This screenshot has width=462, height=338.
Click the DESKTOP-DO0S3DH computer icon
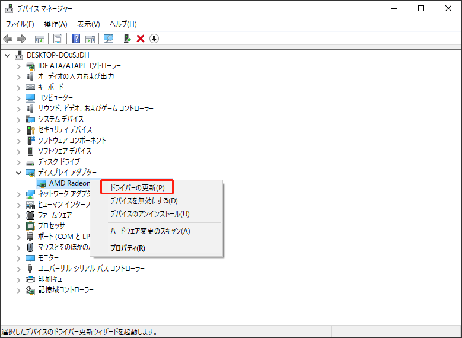coord(19,55)
